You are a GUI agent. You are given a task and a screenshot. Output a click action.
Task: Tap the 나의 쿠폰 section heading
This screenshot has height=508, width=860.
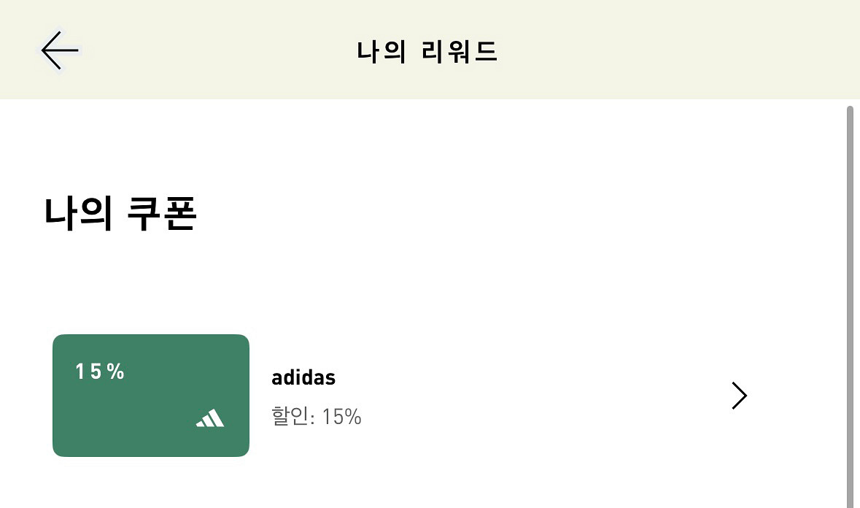tap(120, 213)
